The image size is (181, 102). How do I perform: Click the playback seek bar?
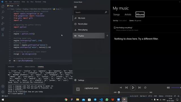(x=133, y=92)
